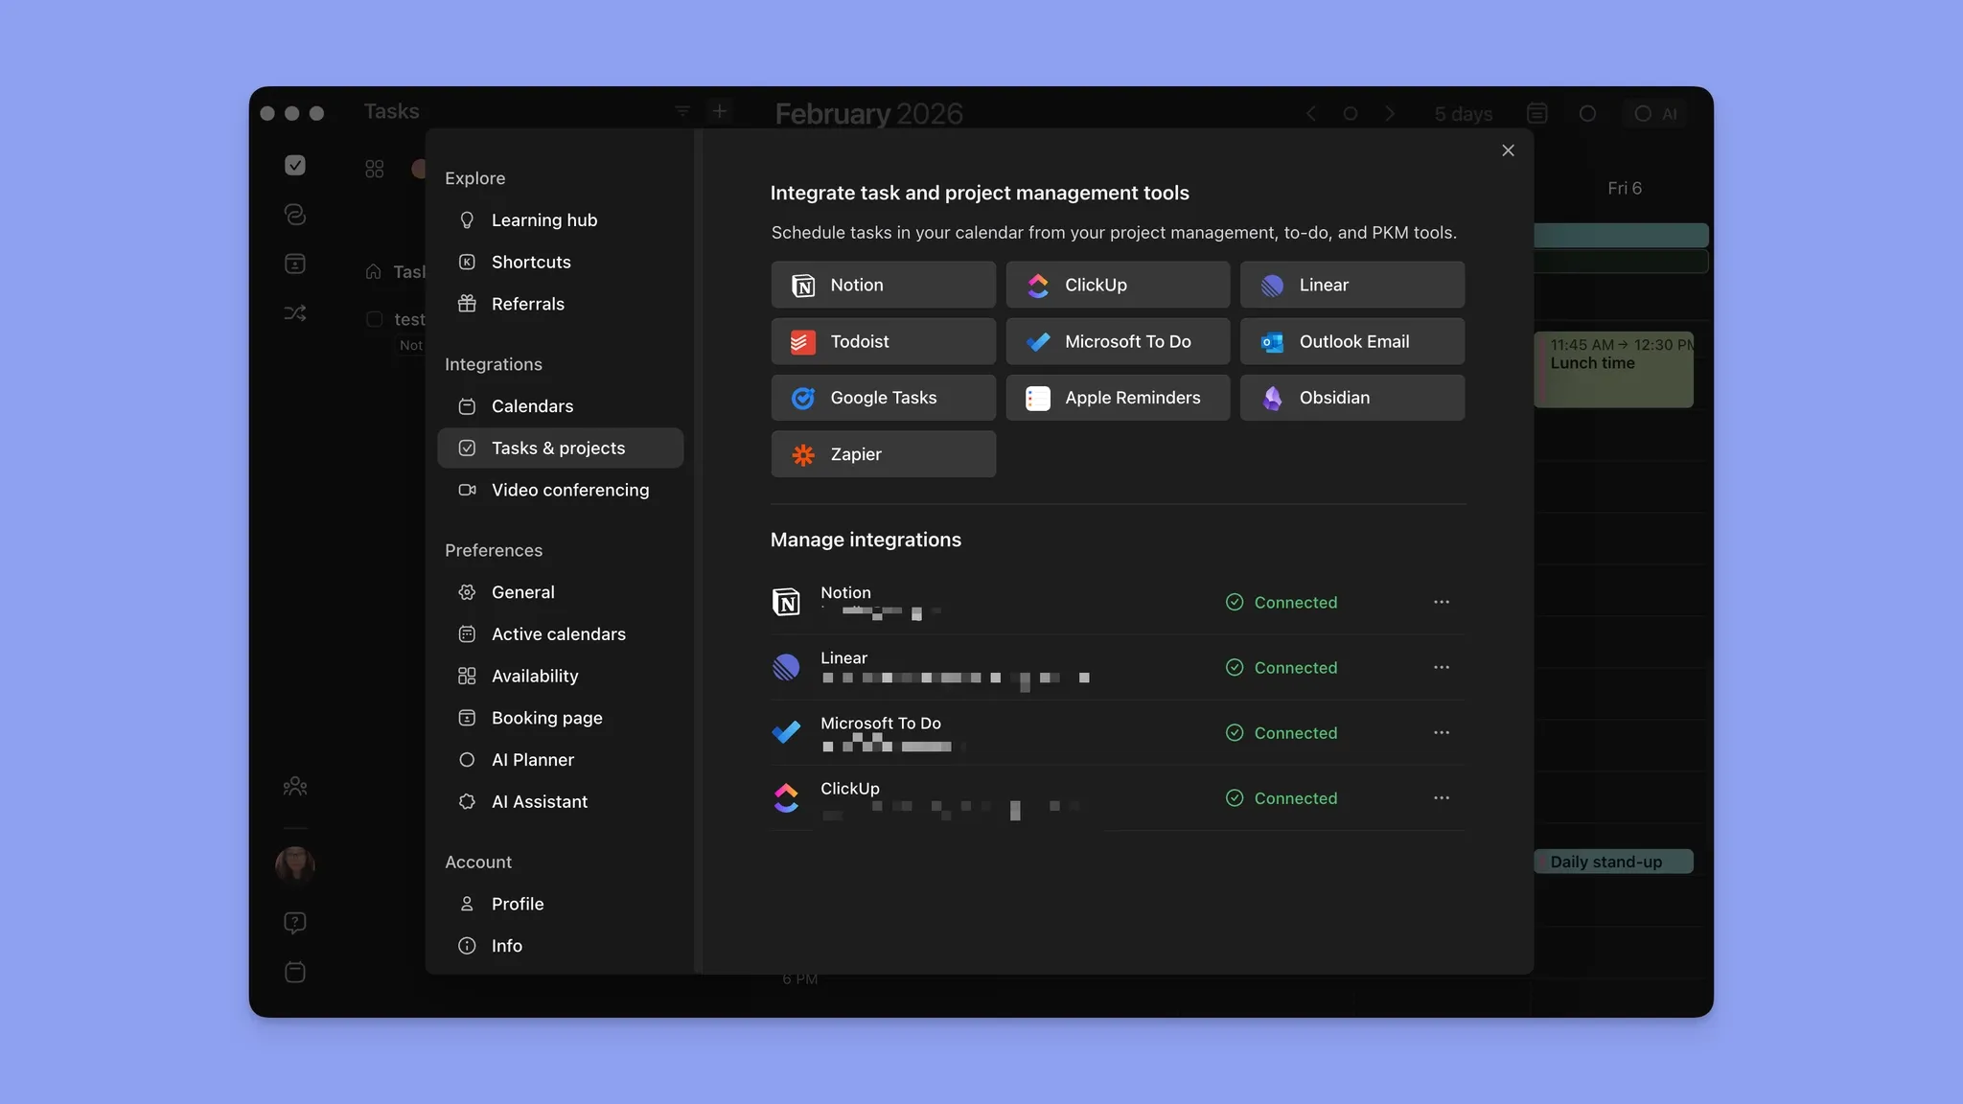Connect Apple Reminders integration button
1963x1104 pixels.
tap(1118, 398)
